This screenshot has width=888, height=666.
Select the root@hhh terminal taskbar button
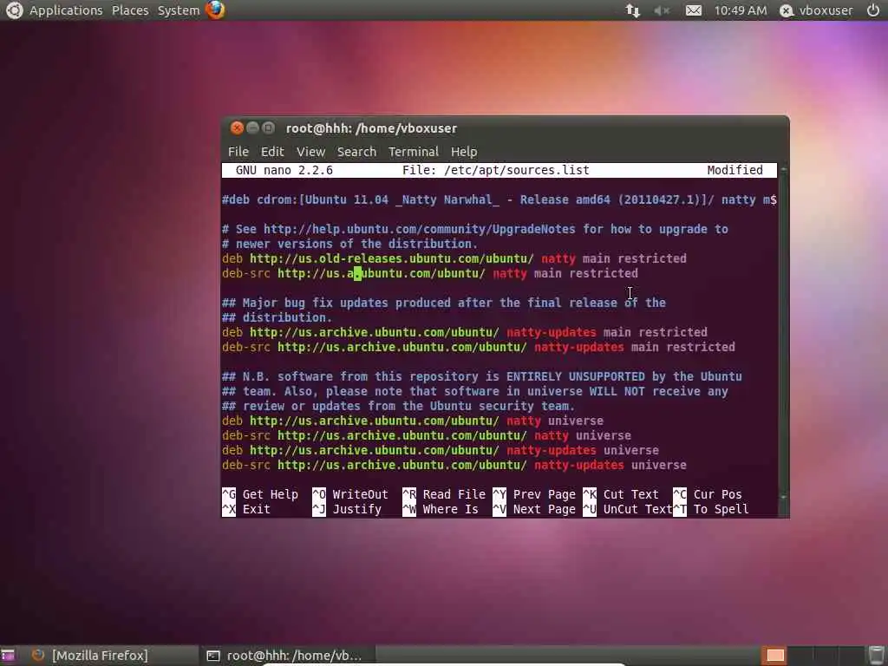[286, 656]
